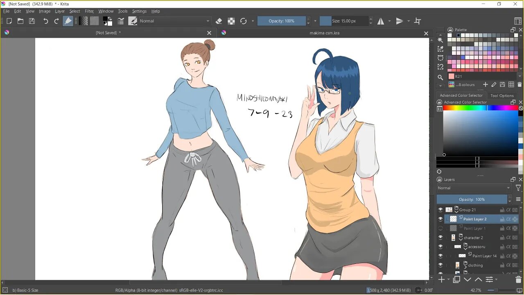Select the freehand brush tool in toolbar
This screenshot has width=524, height=295.
[x=68, y=21]
